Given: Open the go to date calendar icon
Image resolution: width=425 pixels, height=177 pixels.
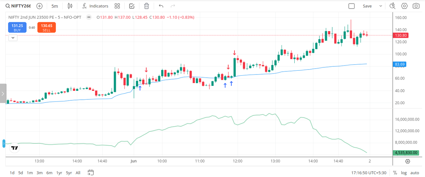Looking at the screenshot, I should 90,173.
